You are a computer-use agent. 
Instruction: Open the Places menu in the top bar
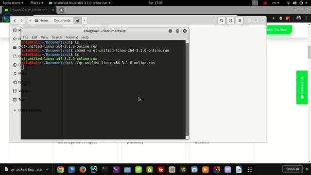coord(37,3)
